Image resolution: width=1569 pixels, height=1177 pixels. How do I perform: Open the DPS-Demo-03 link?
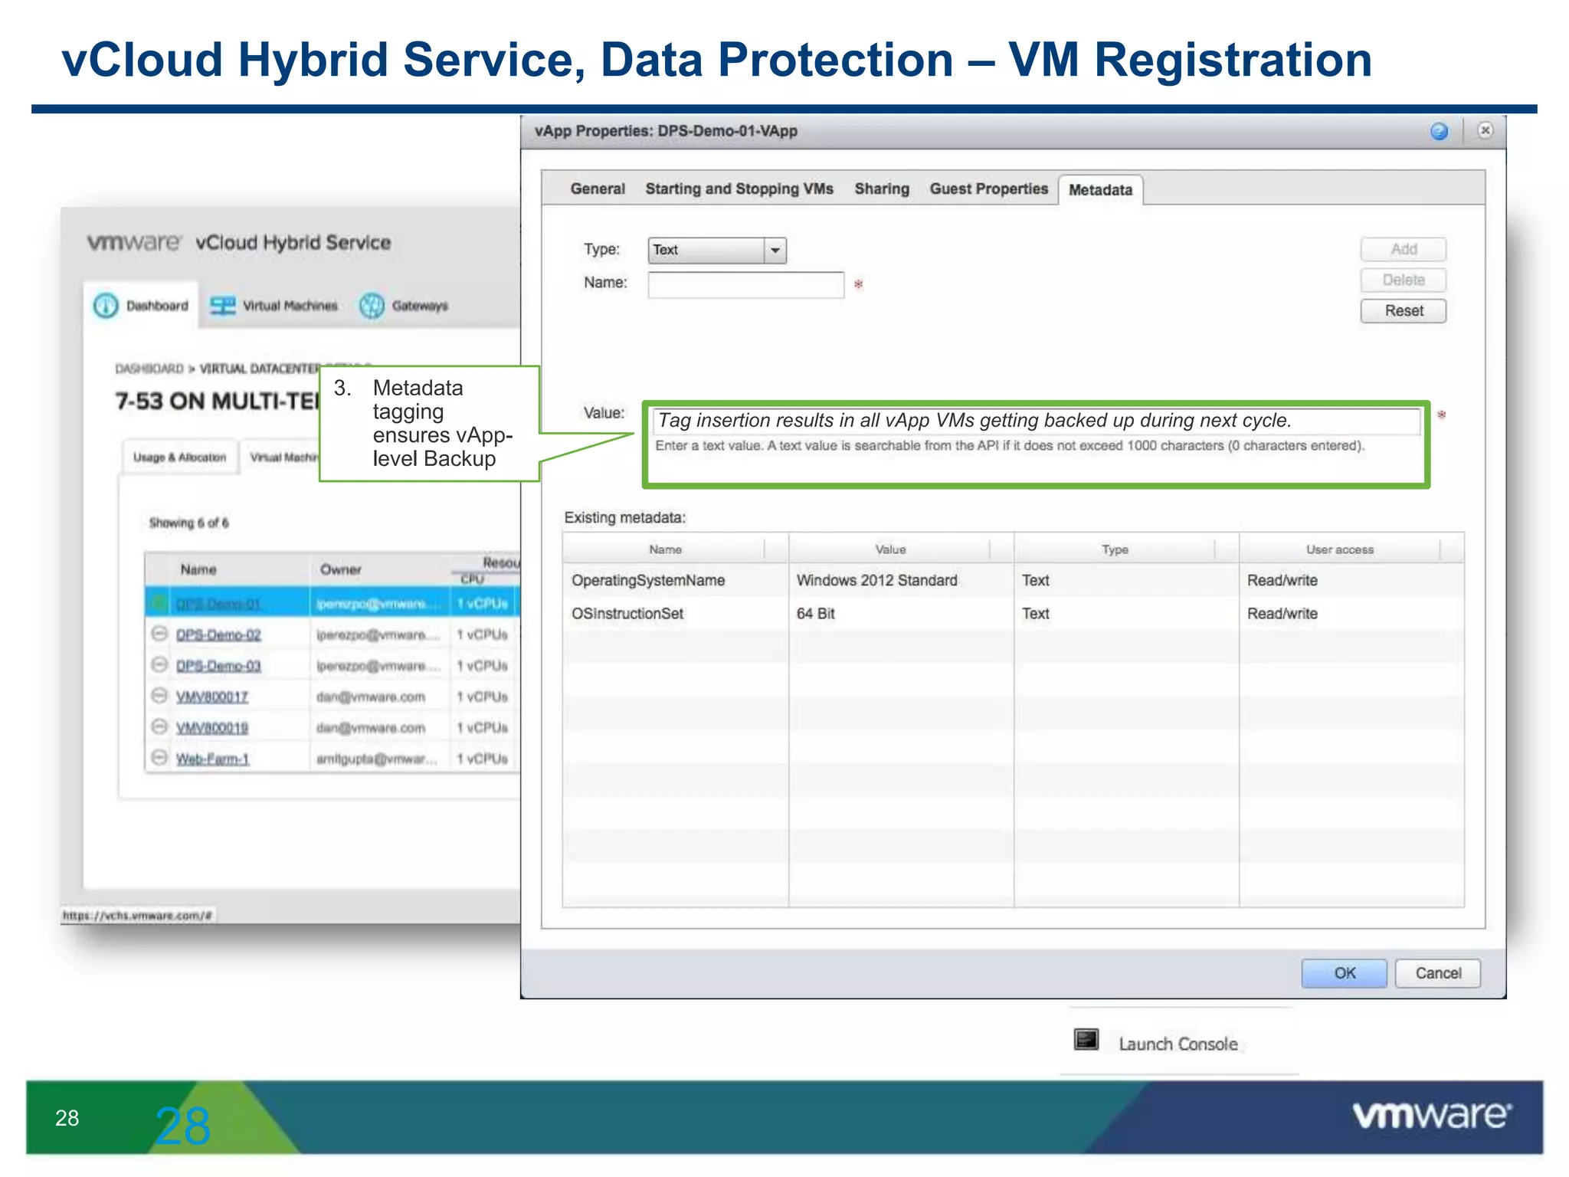[x=218, y=666]
